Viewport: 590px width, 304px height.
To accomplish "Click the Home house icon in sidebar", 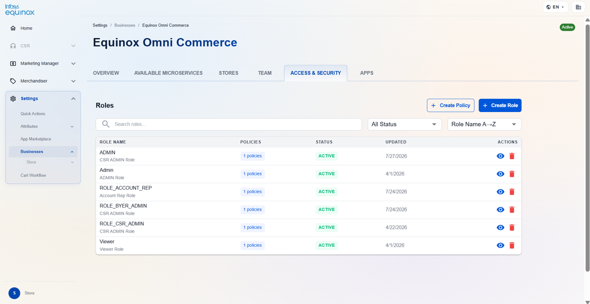I will click(x=13, y=28).
